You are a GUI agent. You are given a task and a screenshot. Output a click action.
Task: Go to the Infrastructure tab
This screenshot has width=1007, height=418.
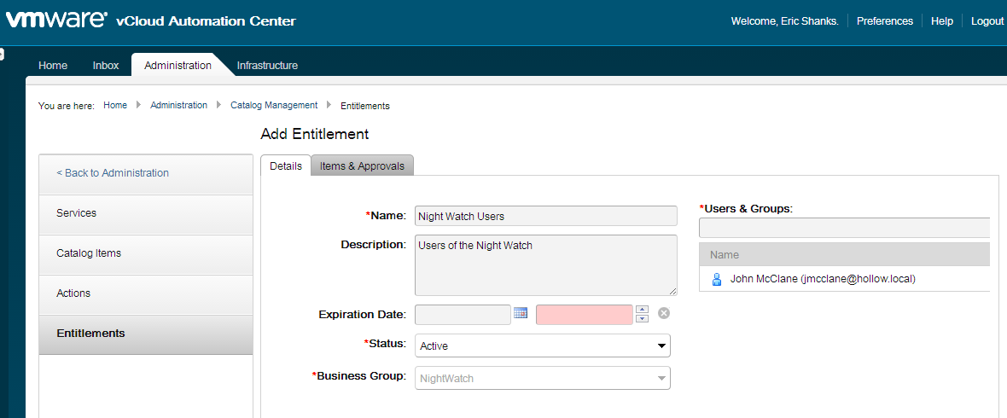pyautogui.click(x=267, y=66)
